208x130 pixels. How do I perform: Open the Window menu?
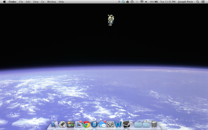click(51, 2)
